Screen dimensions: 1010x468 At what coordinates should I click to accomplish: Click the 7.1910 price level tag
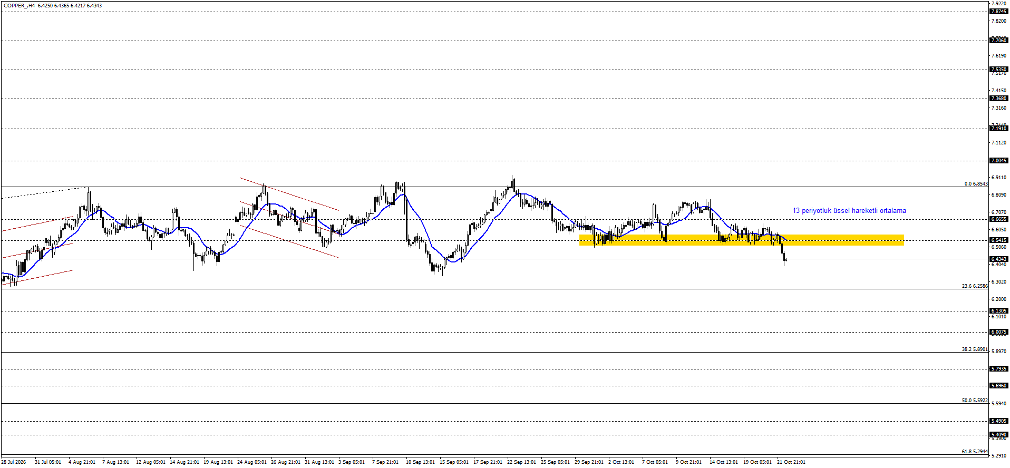999,129
